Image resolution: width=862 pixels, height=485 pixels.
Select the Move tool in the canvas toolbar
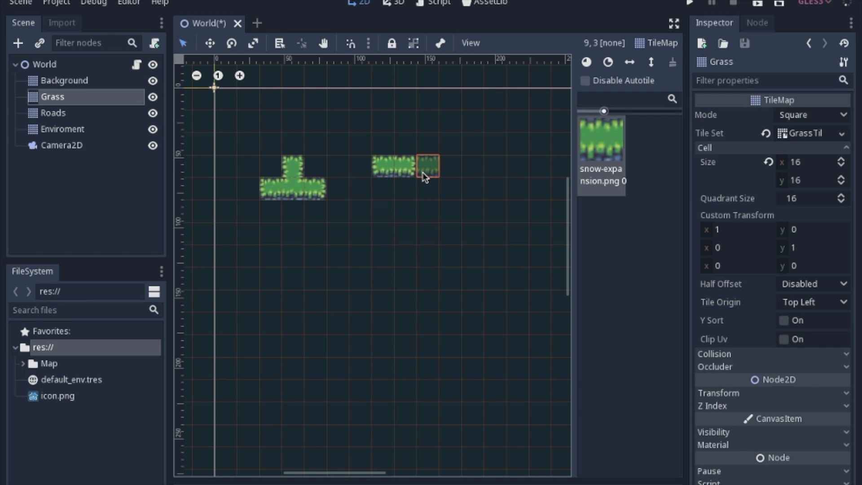pyautogui.click(x=210, y=43)
